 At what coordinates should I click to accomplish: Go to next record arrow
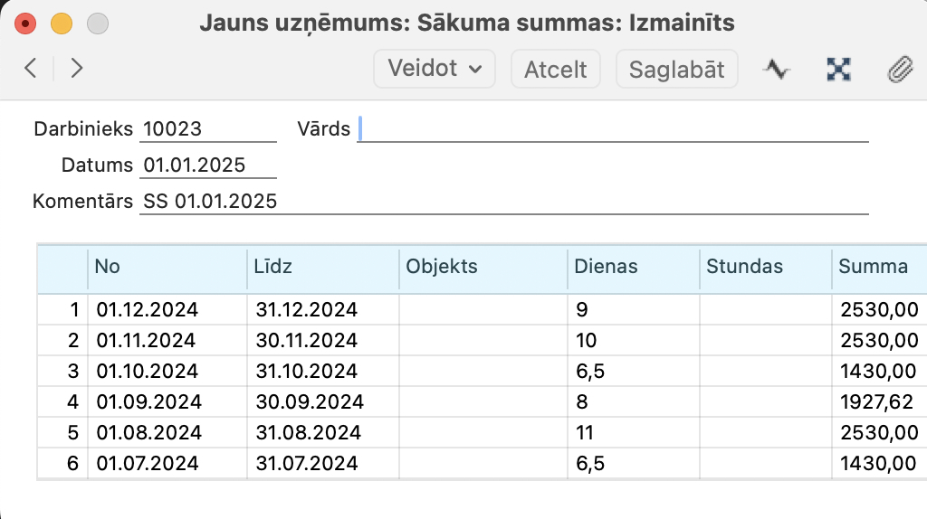point(76,69)
